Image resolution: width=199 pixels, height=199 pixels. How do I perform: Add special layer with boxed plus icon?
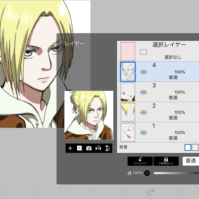(79, 148)
